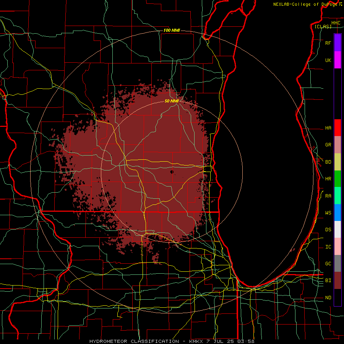Viewport: 344px width, 344px height.
Task: Click the RF purple legend swatch
Action: pyautogui.click(x=338, y=43)
